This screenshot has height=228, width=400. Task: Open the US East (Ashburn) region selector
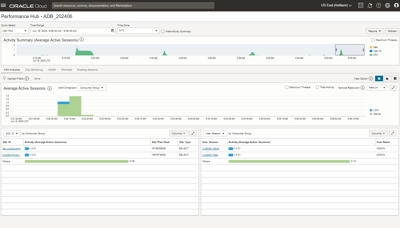pyautogui.click(x=336, y=5)
